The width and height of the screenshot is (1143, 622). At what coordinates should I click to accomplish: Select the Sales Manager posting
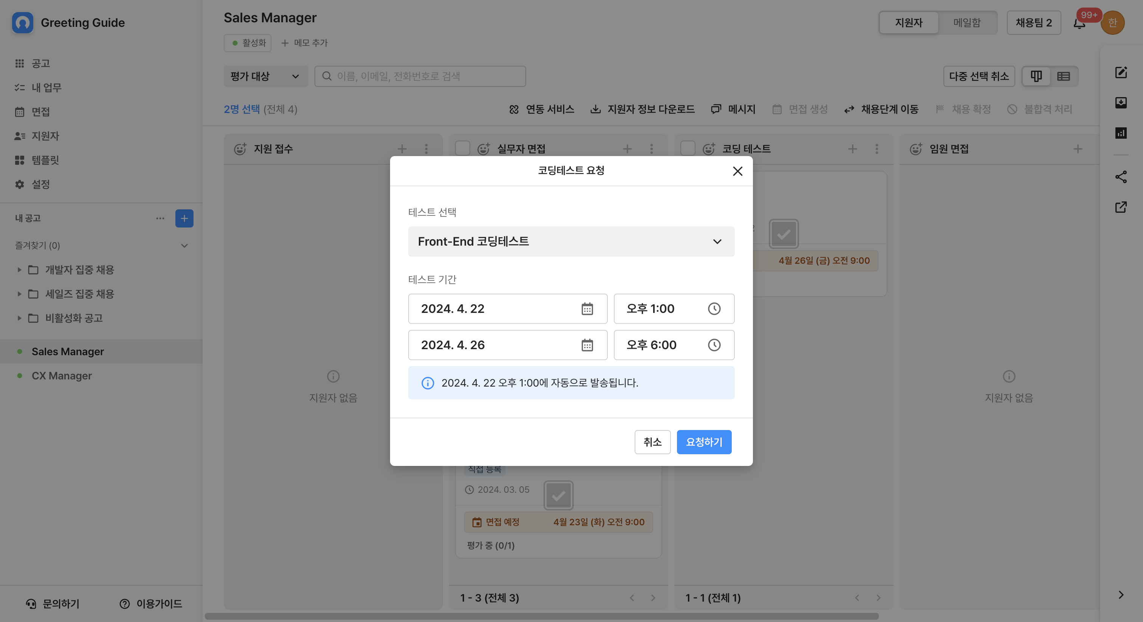pyautogui.click(x=101, y=351)
